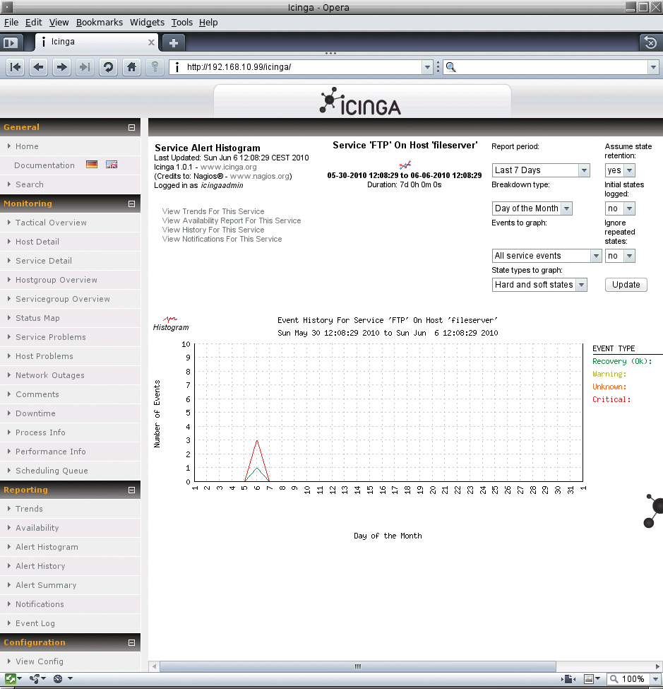Open a new tab with plus button
Screen dimensions: 663x689
pos(173,42)
